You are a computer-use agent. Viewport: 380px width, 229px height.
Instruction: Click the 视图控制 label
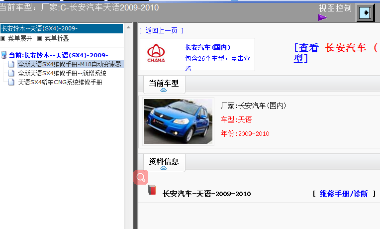(335, 8)
